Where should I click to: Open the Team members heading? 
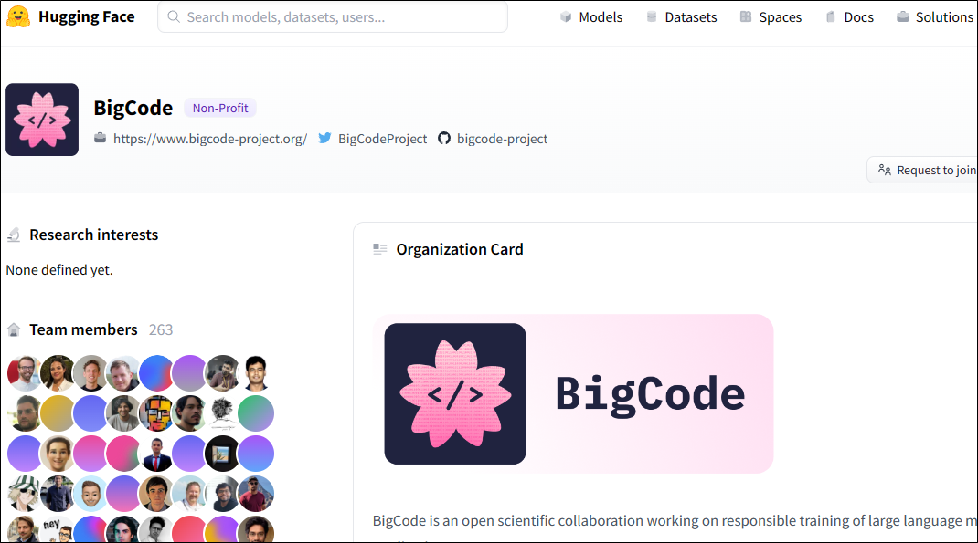pos(83,329)
